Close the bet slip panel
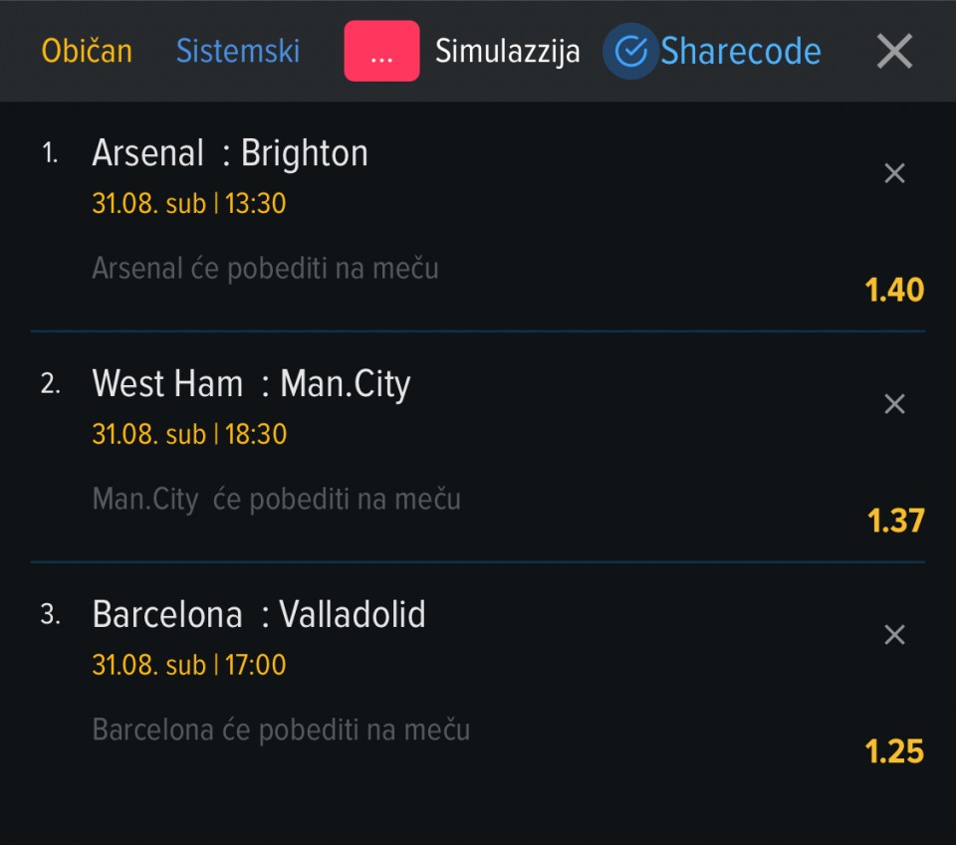956x845 pixels. point(894,51)
